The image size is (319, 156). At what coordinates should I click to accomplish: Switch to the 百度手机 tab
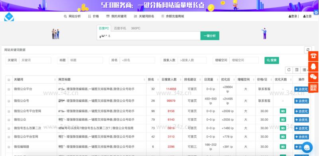coord(120,28)
